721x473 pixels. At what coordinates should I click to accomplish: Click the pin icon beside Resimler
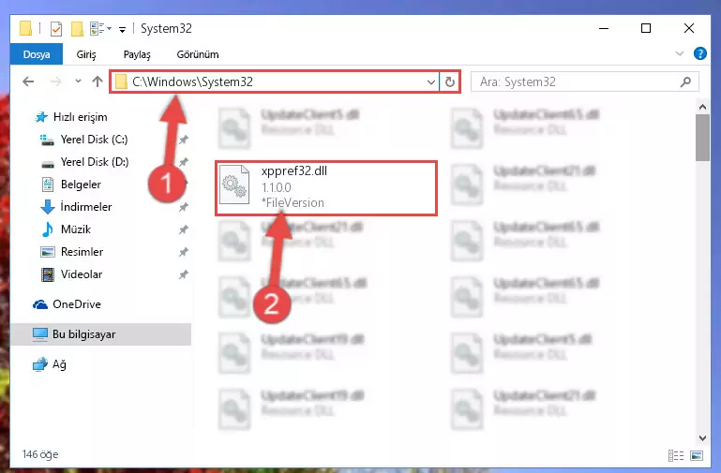[183, 252]
